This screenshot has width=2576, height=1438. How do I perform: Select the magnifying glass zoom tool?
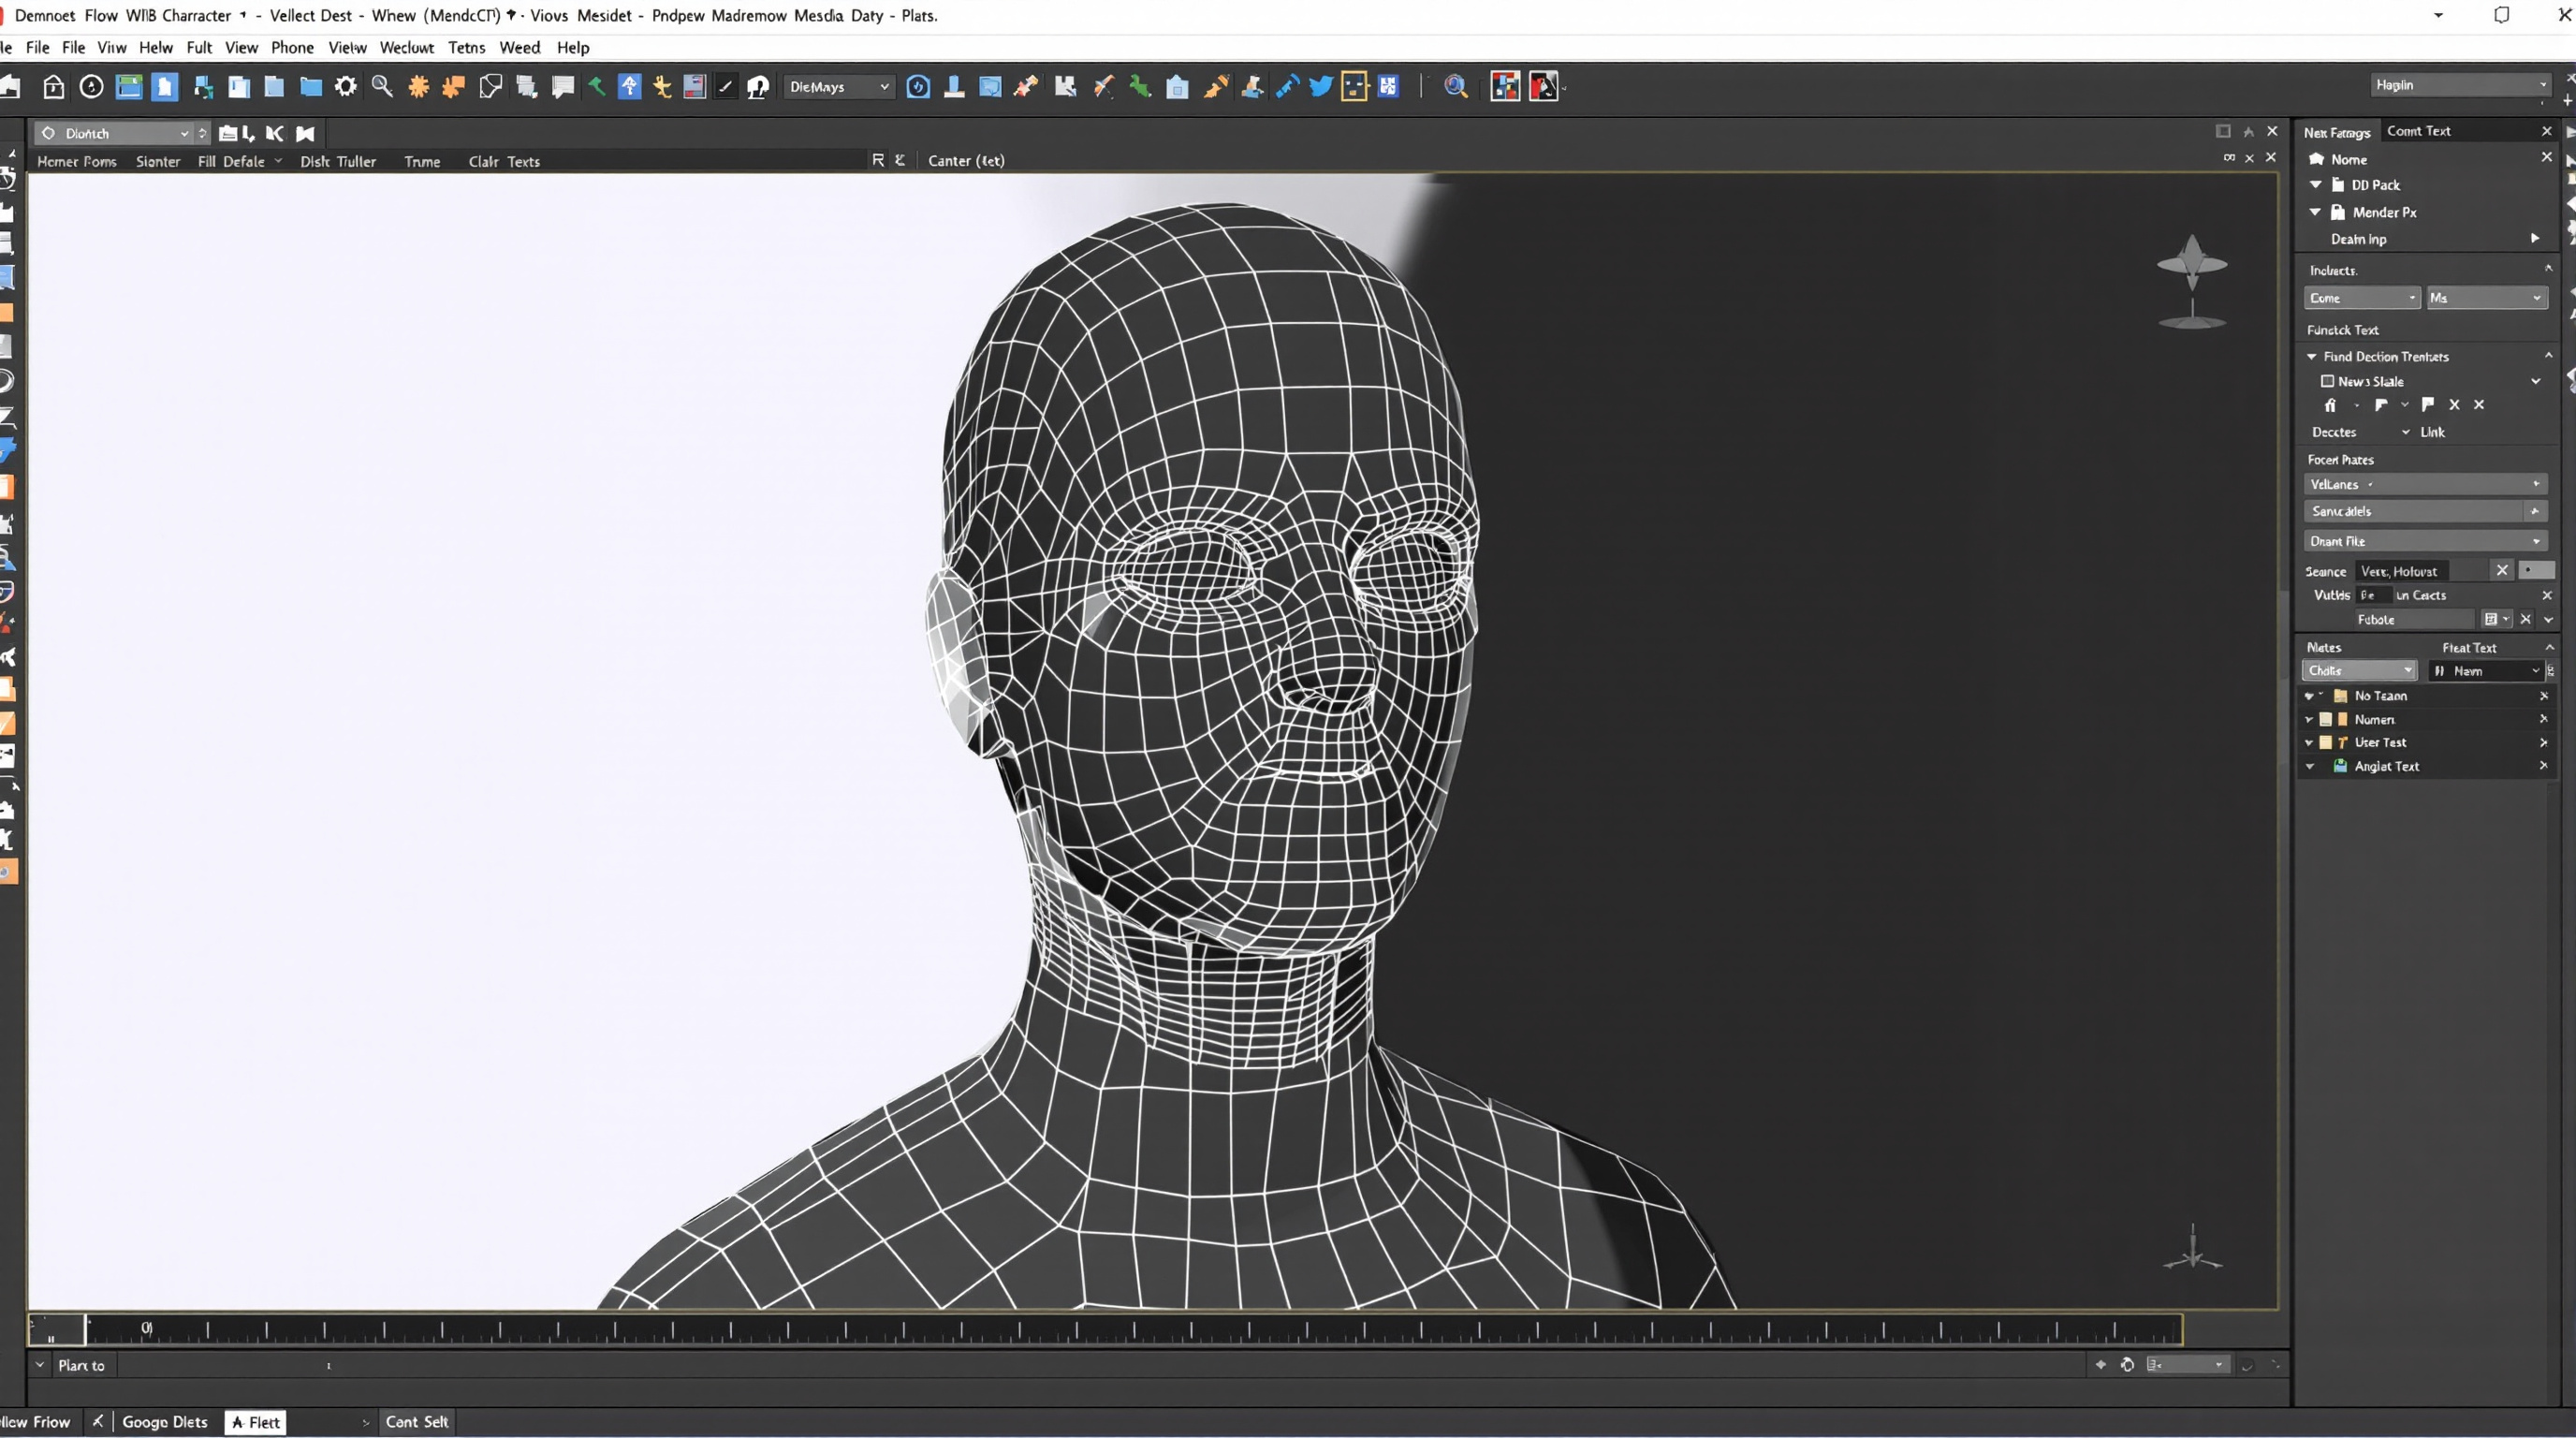click(382, 87)
